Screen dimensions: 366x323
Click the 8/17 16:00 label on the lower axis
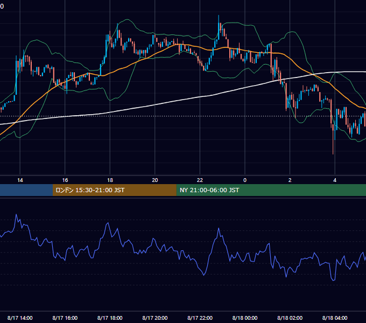[x=65, y=318]
